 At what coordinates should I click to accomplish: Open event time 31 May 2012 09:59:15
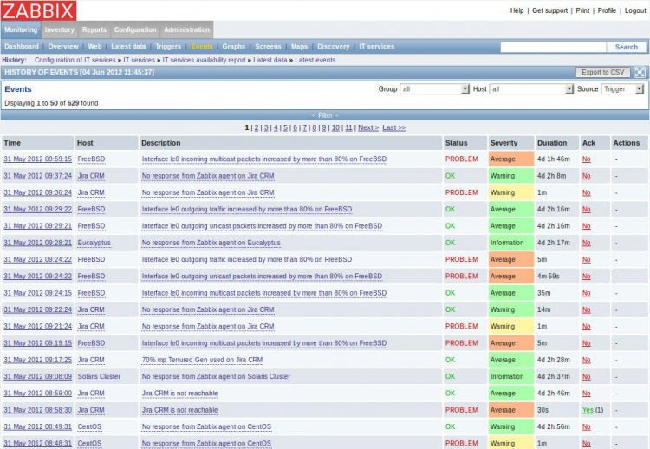coord(37,159)
